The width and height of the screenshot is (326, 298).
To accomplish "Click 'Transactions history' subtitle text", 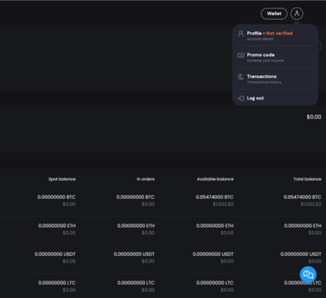I will pyautogui.click(x=264, y=82).
